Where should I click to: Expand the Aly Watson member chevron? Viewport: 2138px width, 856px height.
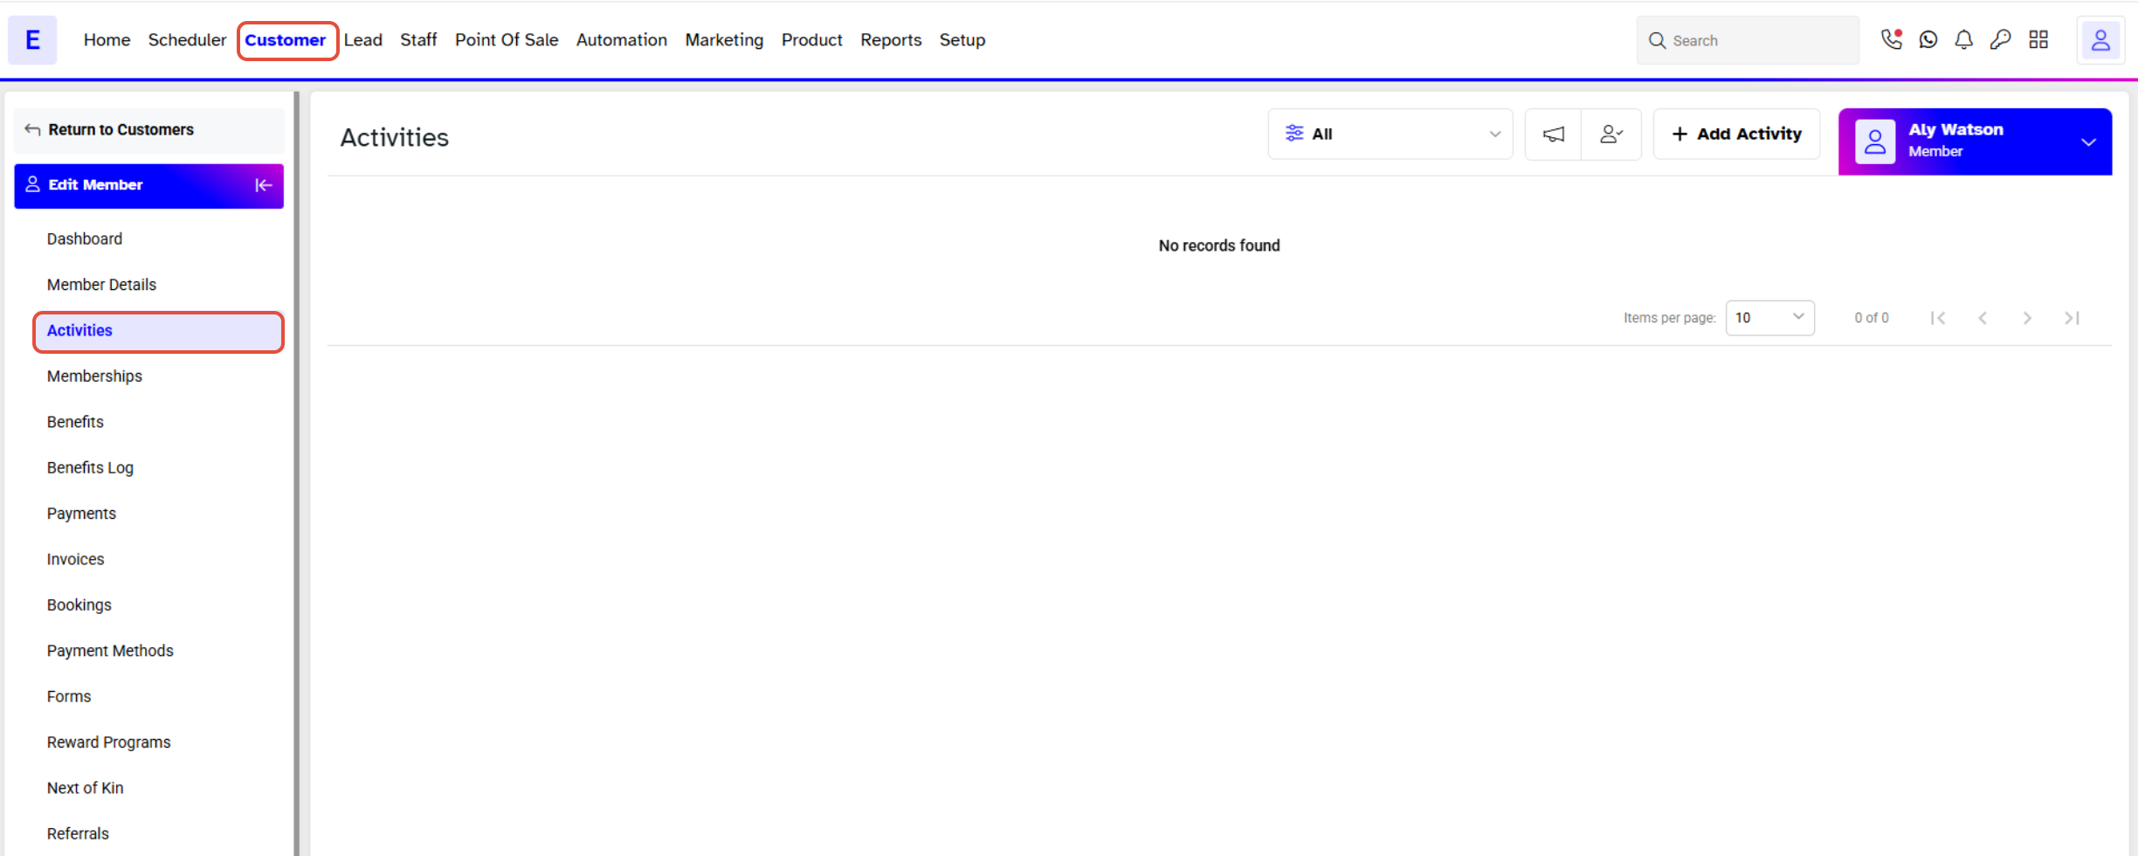pos(2088,142)
